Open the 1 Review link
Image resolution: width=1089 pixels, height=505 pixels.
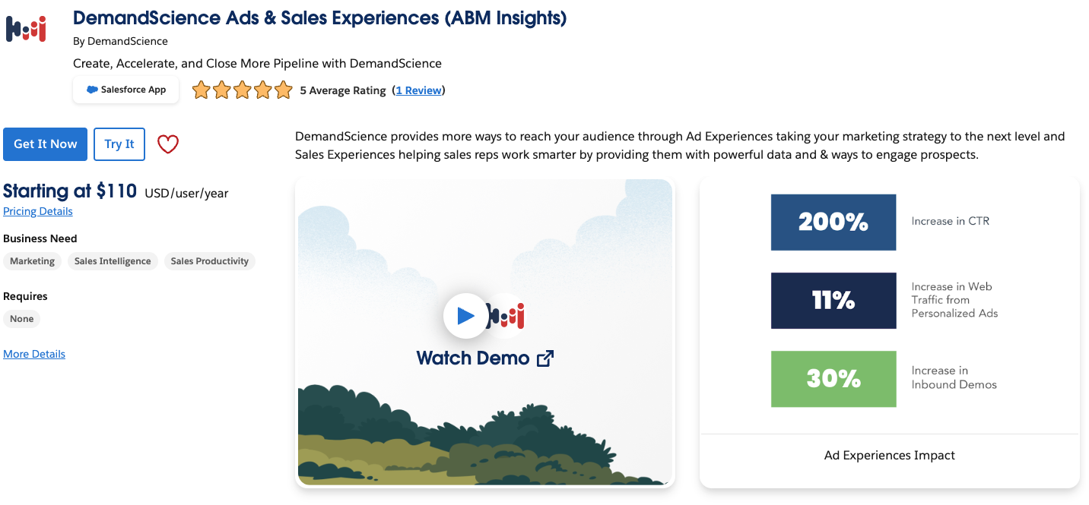tap(418, 90)
